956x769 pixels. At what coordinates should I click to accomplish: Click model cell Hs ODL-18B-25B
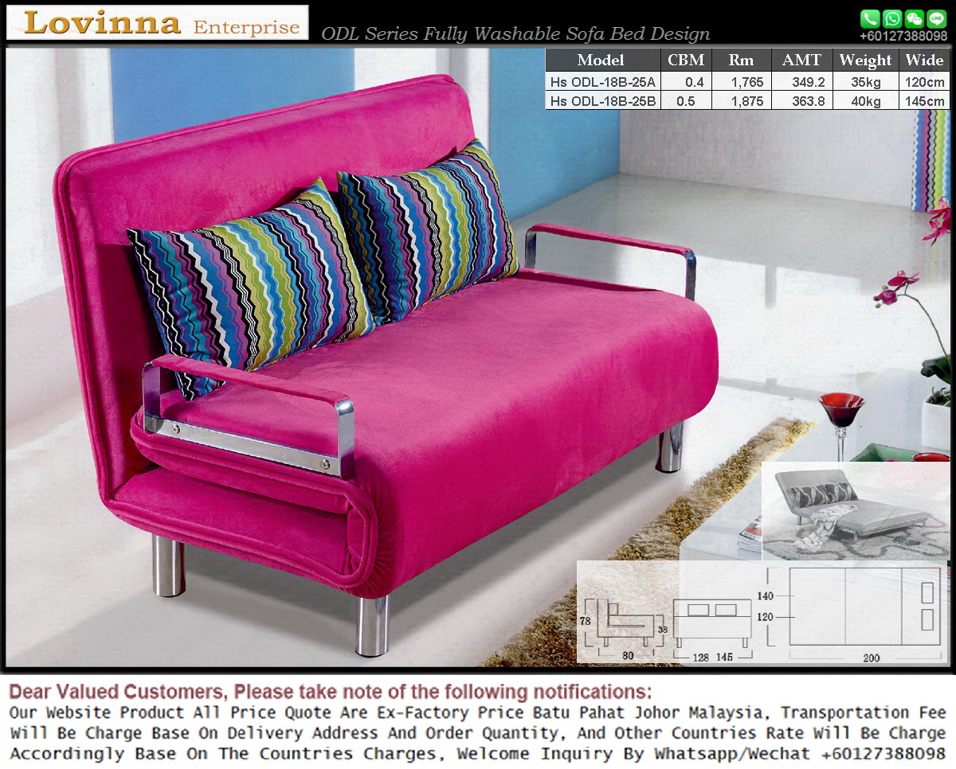click(x=602, y=101)
